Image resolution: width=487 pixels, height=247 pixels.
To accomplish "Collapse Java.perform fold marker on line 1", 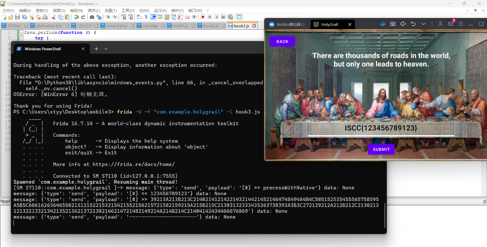I will click(x=21, y=33).
